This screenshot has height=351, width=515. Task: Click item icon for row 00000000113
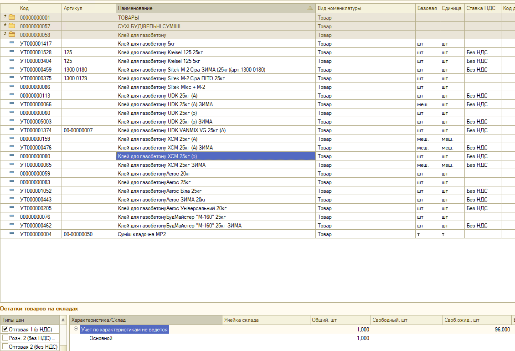(x=12, y=95)
